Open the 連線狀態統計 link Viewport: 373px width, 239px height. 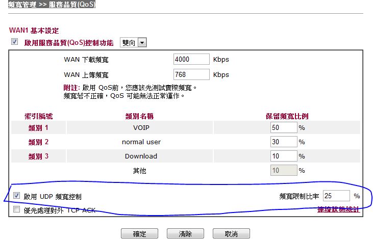pos(338,209)
